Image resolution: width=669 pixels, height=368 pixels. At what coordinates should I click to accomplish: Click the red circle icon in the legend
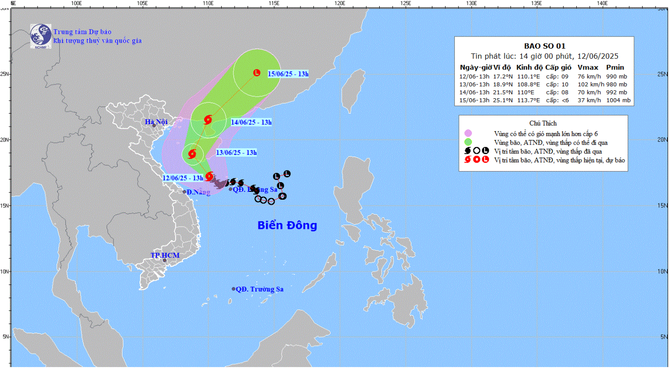[477, 160]
